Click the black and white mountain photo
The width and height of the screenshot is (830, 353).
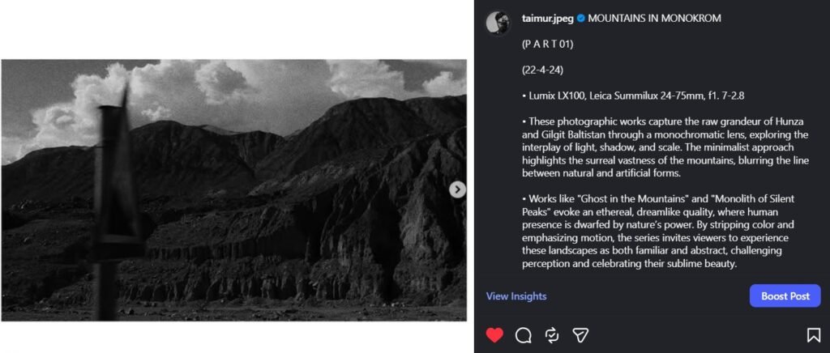(x=234, y=190)
